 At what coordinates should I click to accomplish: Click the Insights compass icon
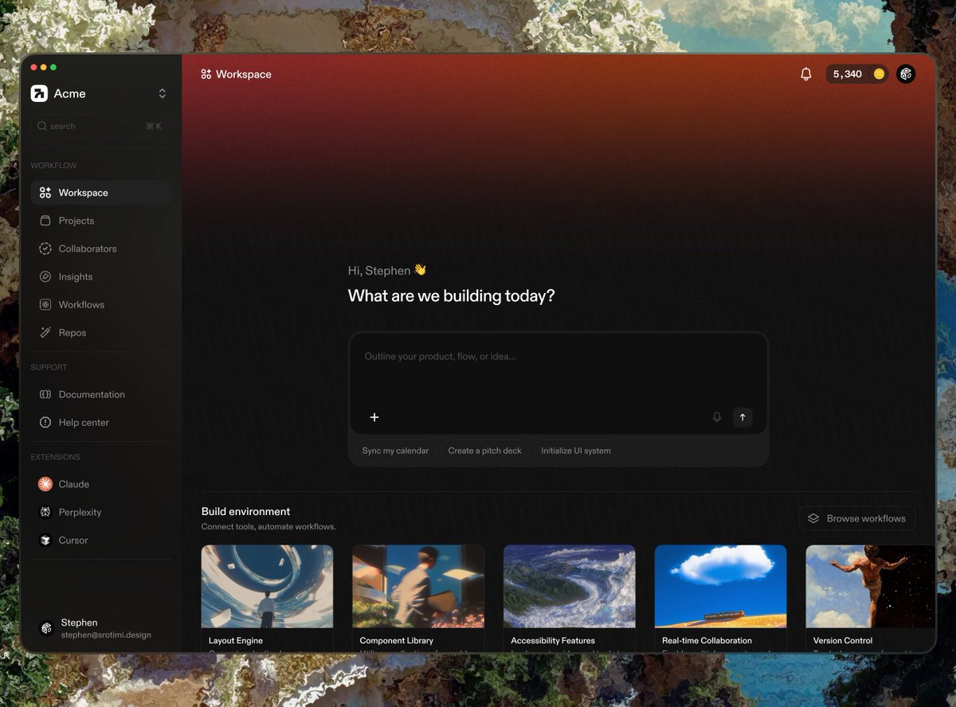click(x=45, y=276)
